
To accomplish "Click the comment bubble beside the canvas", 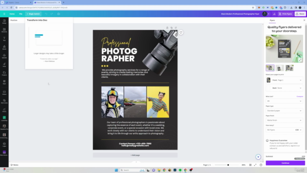I will 181,32.
